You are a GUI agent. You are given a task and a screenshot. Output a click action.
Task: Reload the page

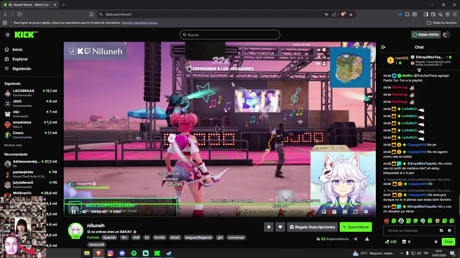19,14
